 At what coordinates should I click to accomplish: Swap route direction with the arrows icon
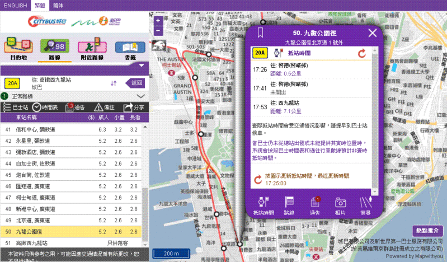114,83
